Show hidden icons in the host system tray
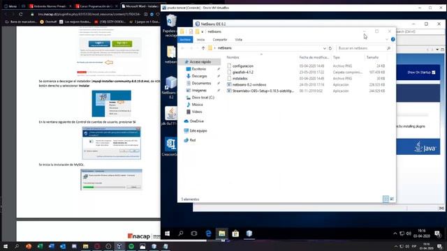 point(396,246)
